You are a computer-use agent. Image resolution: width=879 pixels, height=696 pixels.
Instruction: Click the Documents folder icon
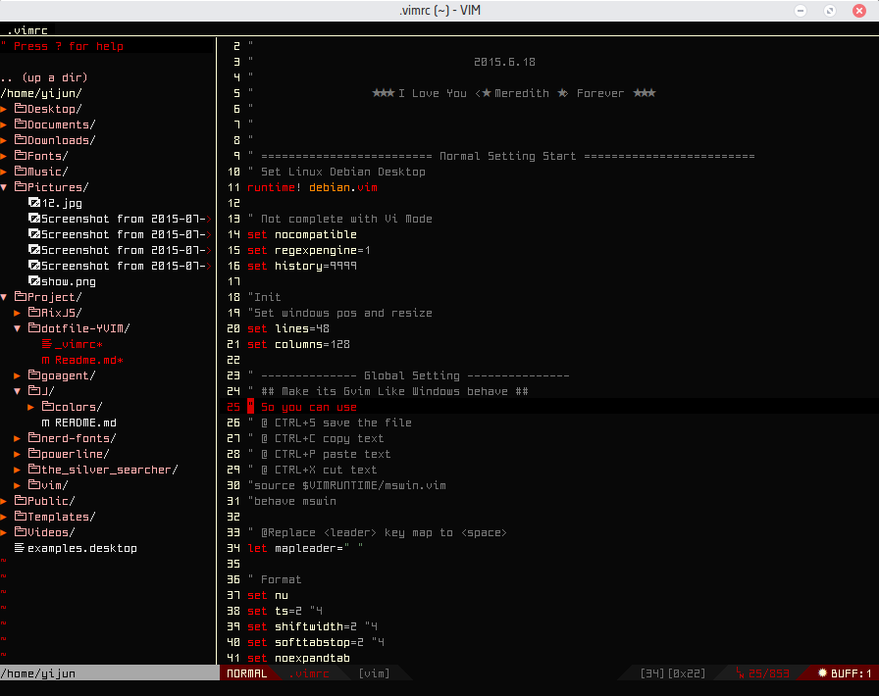click(21, 124)
